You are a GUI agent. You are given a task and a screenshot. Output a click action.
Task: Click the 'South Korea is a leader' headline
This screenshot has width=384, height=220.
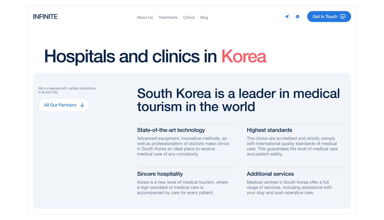click(x=238, y=100)
